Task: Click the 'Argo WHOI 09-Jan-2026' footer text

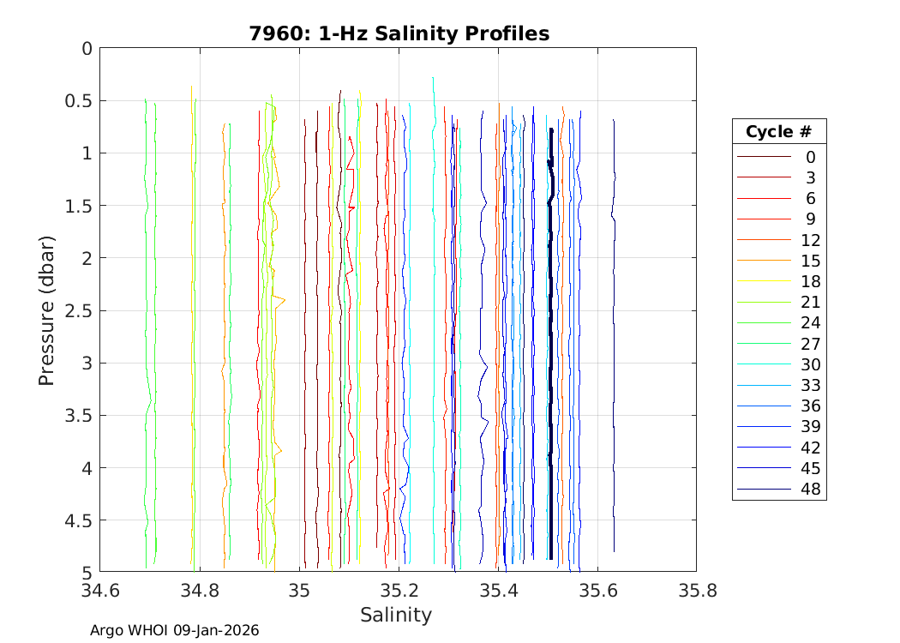Action: coord(175,631)
